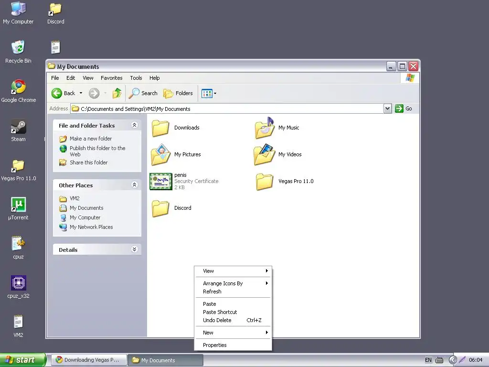Click the keyboard icon in system tray
Screen dimensions: 489x367
click(439, 360)
